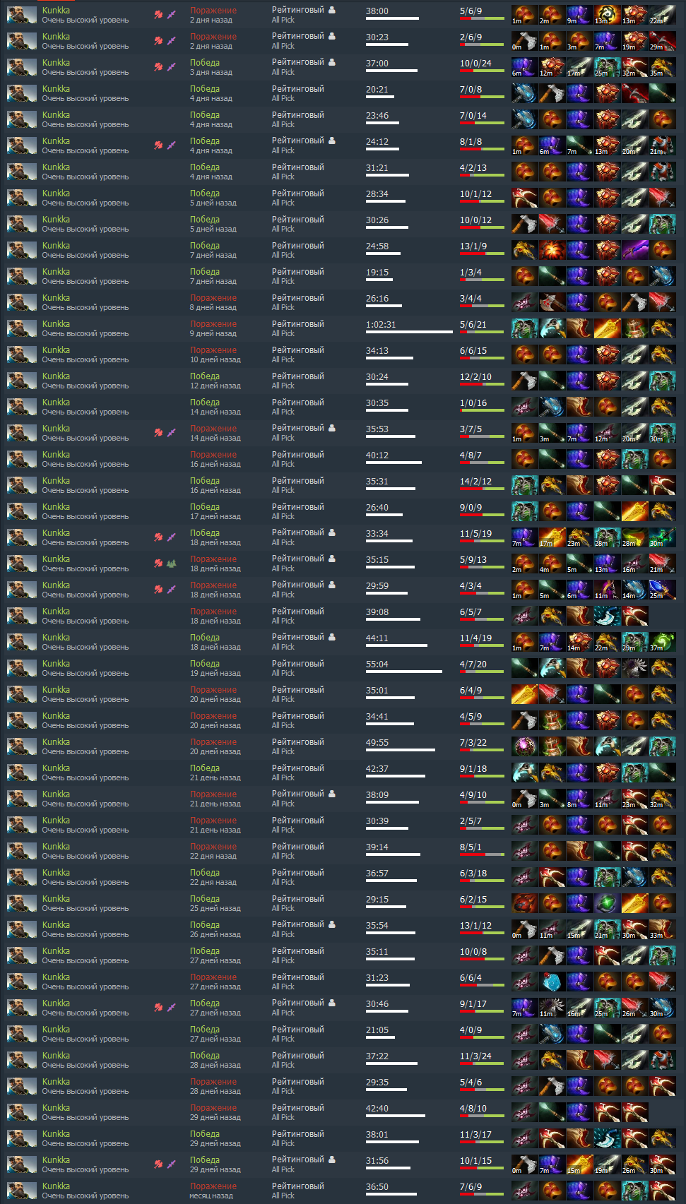
Task: Click the purple lane icon in the 35:53 match
Action: [171, 433]
